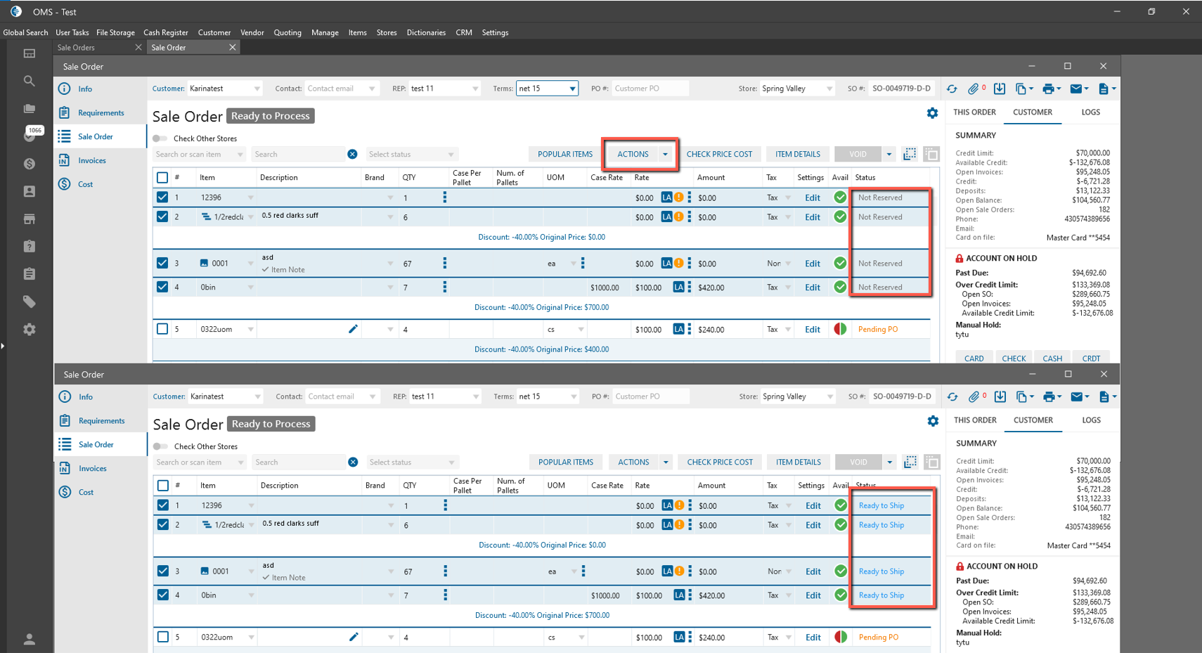This screenshot has height=653, width=1202.
Task: Open Invoices section in Not Reserved window
Action: tap(91, 160)
